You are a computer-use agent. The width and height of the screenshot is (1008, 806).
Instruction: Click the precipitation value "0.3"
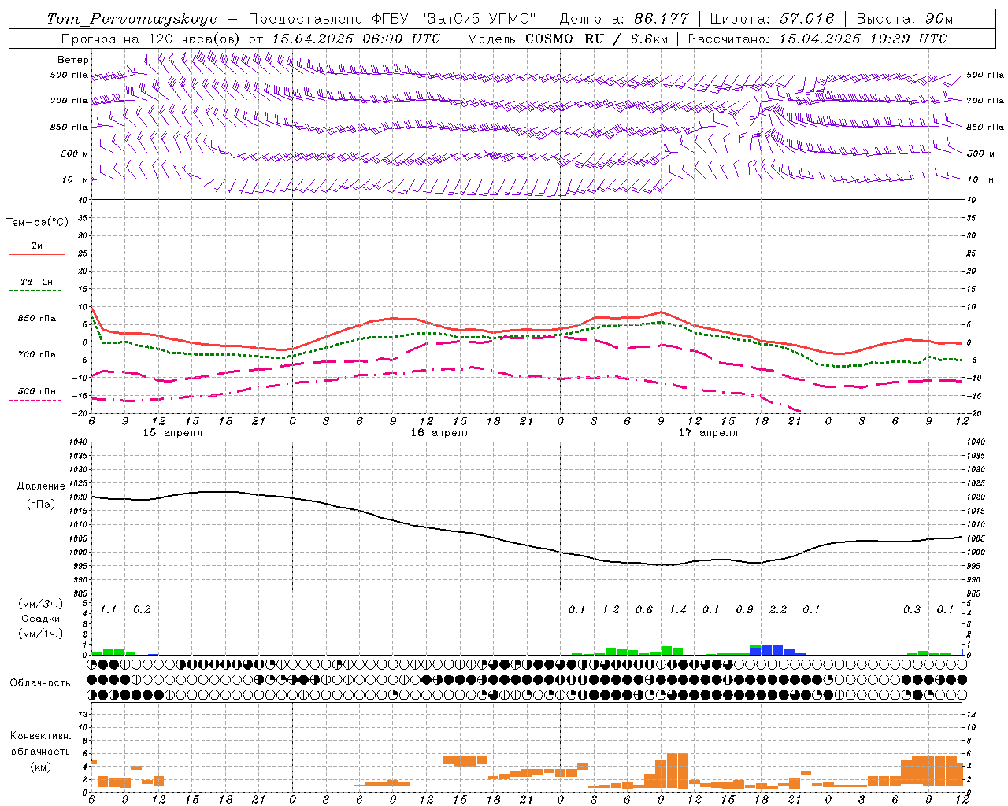pyautogui.click(x=912, y=609)
